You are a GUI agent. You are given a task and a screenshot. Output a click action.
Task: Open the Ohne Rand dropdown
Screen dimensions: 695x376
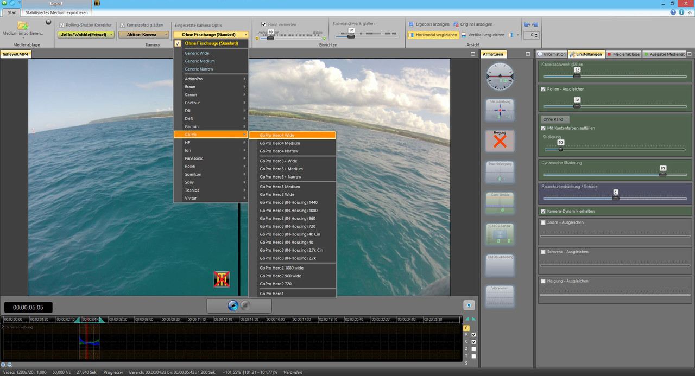coord(553,119)
